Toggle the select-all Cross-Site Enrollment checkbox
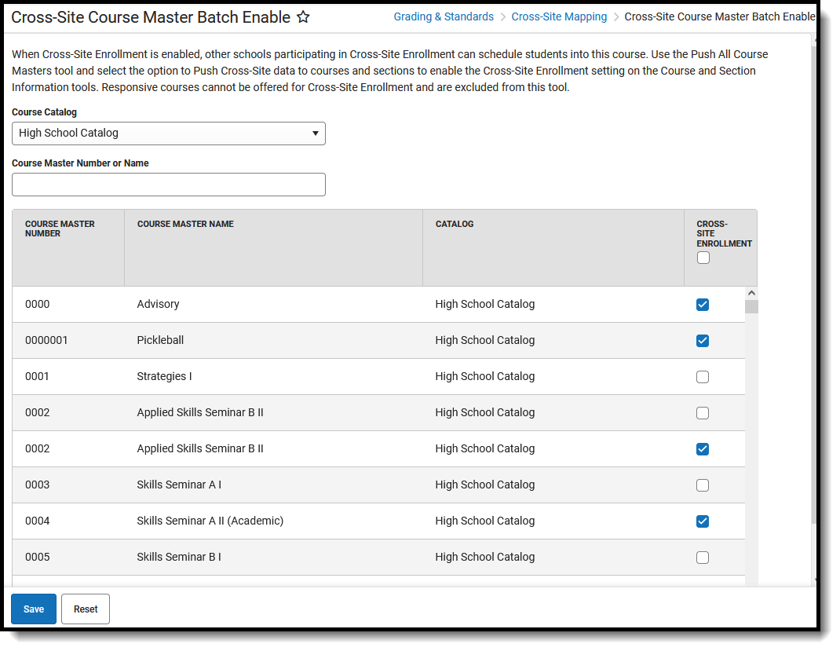Image resolution: width=840 pixels, height=651 pixels. click(703, 258)
